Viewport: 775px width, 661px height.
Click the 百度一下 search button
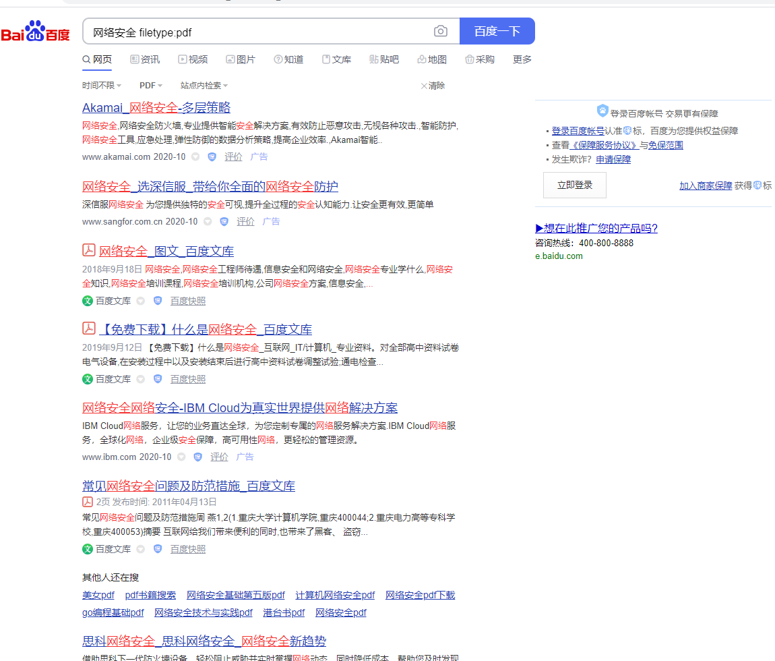point(497,31)
